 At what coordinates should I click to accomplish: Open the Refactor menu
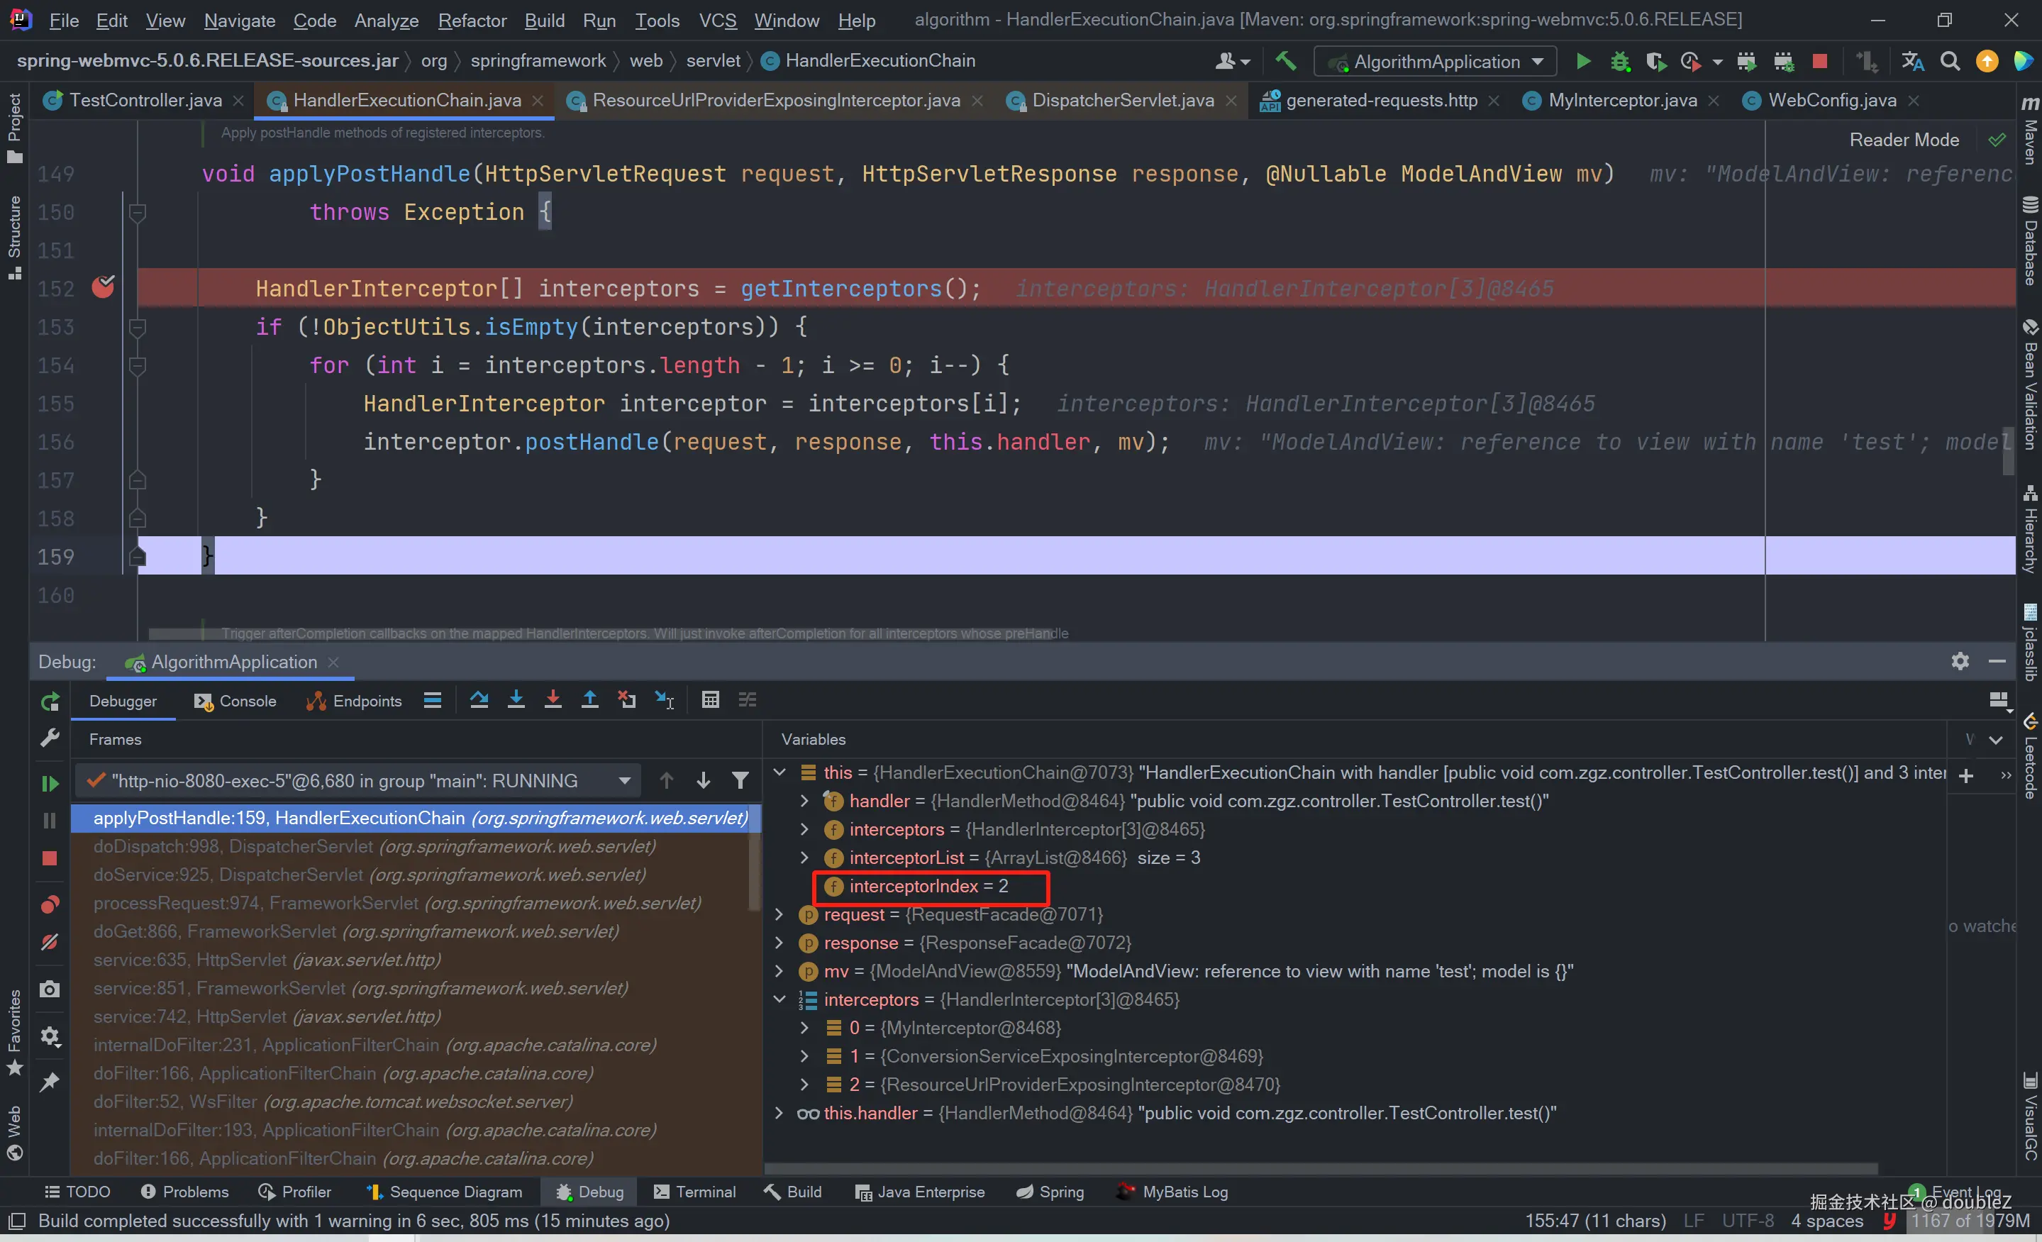[x=472, y=20]
